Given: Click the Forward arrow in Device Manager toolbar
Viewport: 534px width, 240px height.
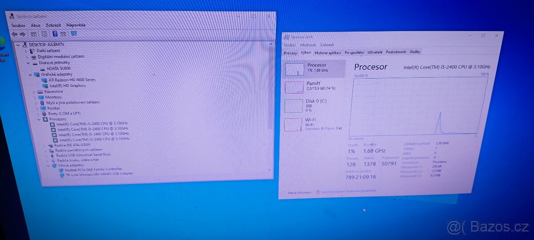Looking at the screenshot, I should tap(22, 34).
